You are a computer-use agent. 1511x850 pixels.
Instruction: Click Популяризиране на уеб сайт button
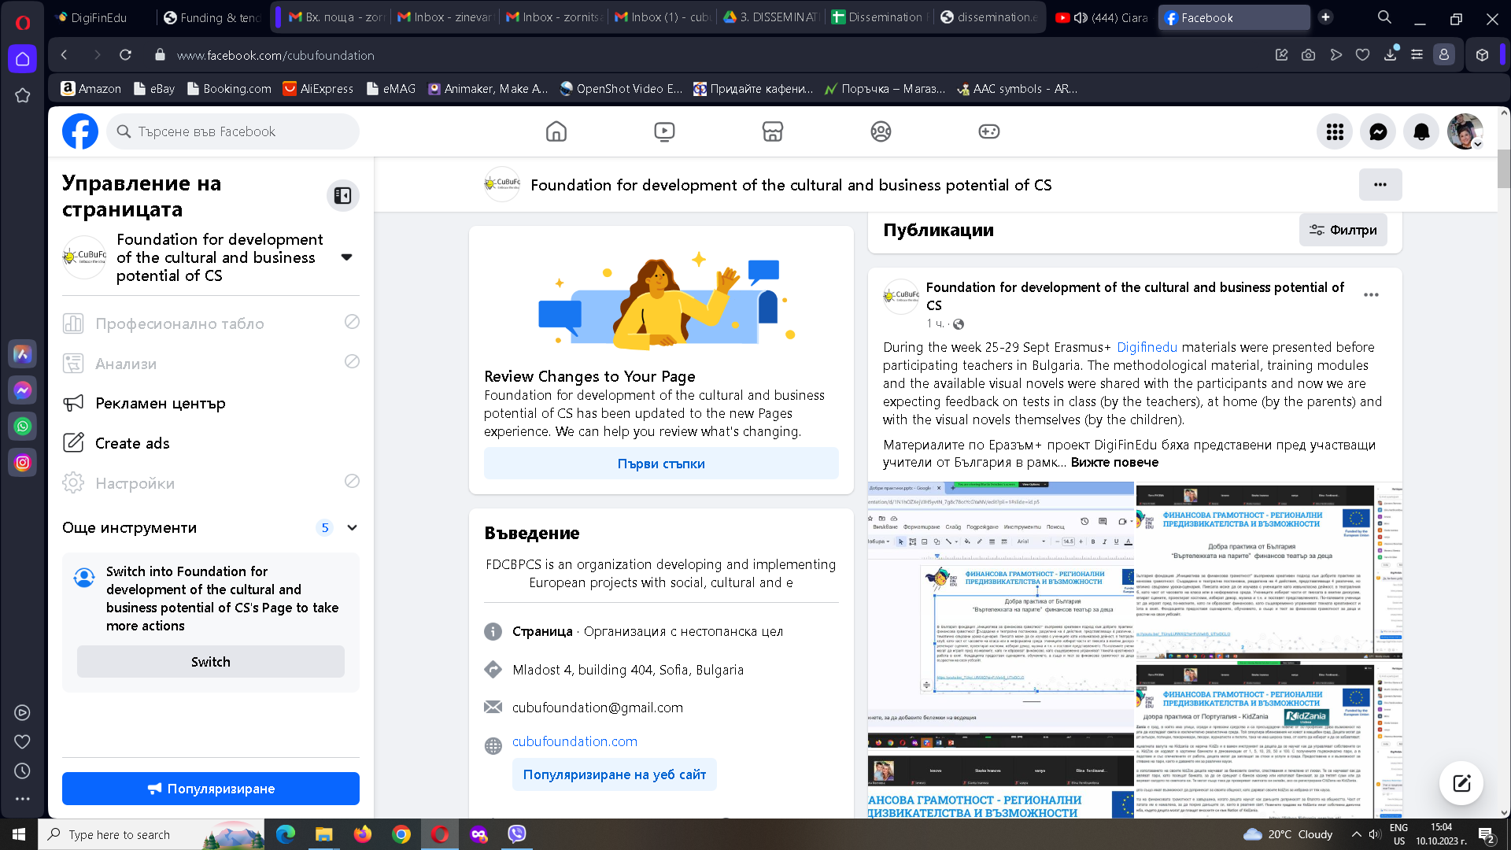(614, 774)
